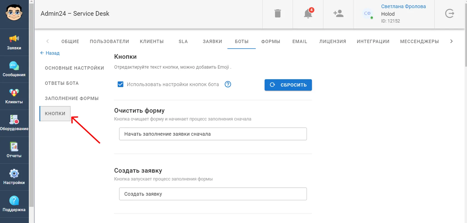Click the Назад back link
This screenshot has height=223, width=467.
[x=50, y=53]
